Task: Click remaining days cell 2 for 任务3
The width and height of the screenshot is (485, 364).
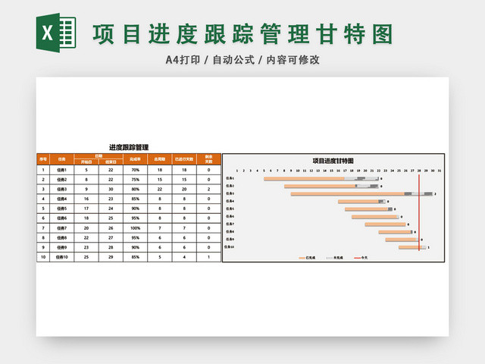Action: pos(209,189)
